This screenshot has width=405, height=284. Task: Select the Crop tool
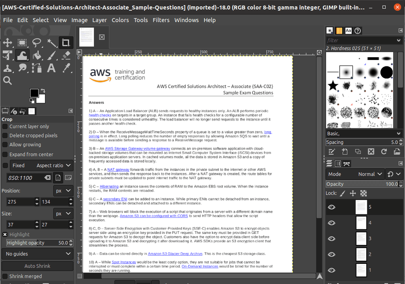tap(66, 43)
